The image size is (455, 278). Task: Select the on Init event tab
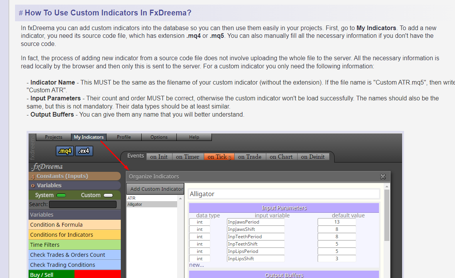tap(159, 157)
